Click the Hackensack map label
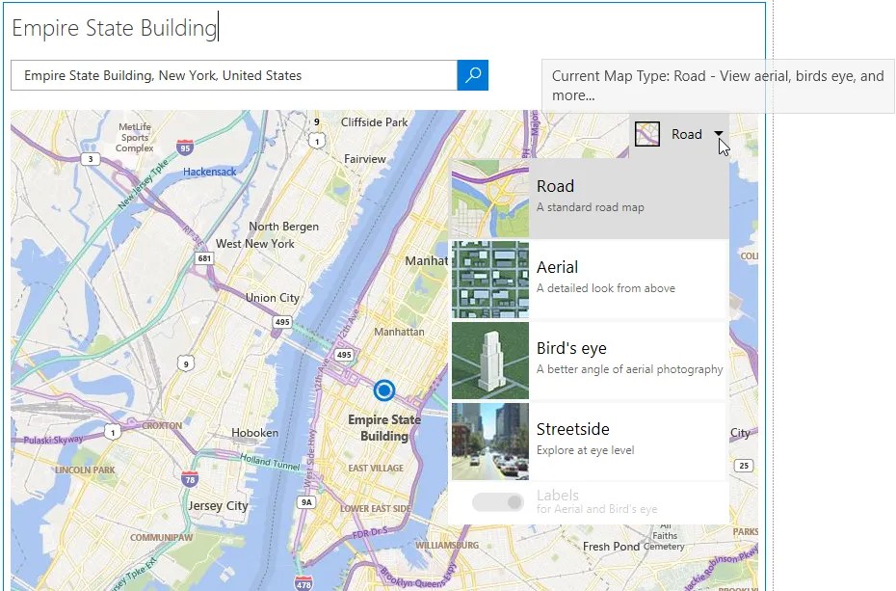 (x=209, y=172)
